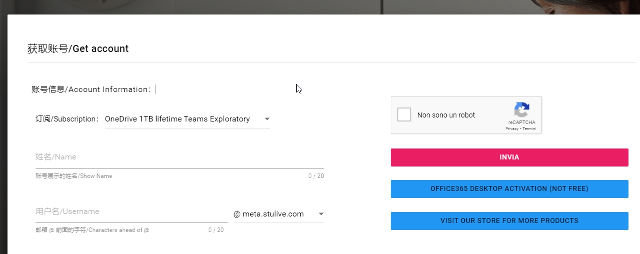Select the OneDrive 1TB lifetime Teams Exploratory value

(177, 119)
